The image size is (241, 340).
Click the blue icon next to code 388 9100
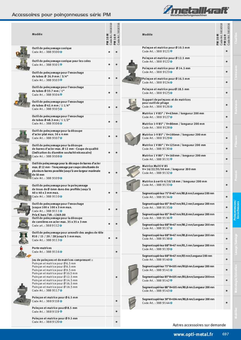(61, 52)
